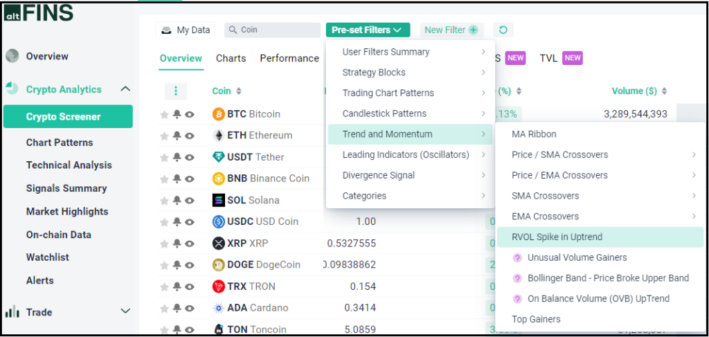Star Bitcoin as a favorite

click(x=165, y=114)
